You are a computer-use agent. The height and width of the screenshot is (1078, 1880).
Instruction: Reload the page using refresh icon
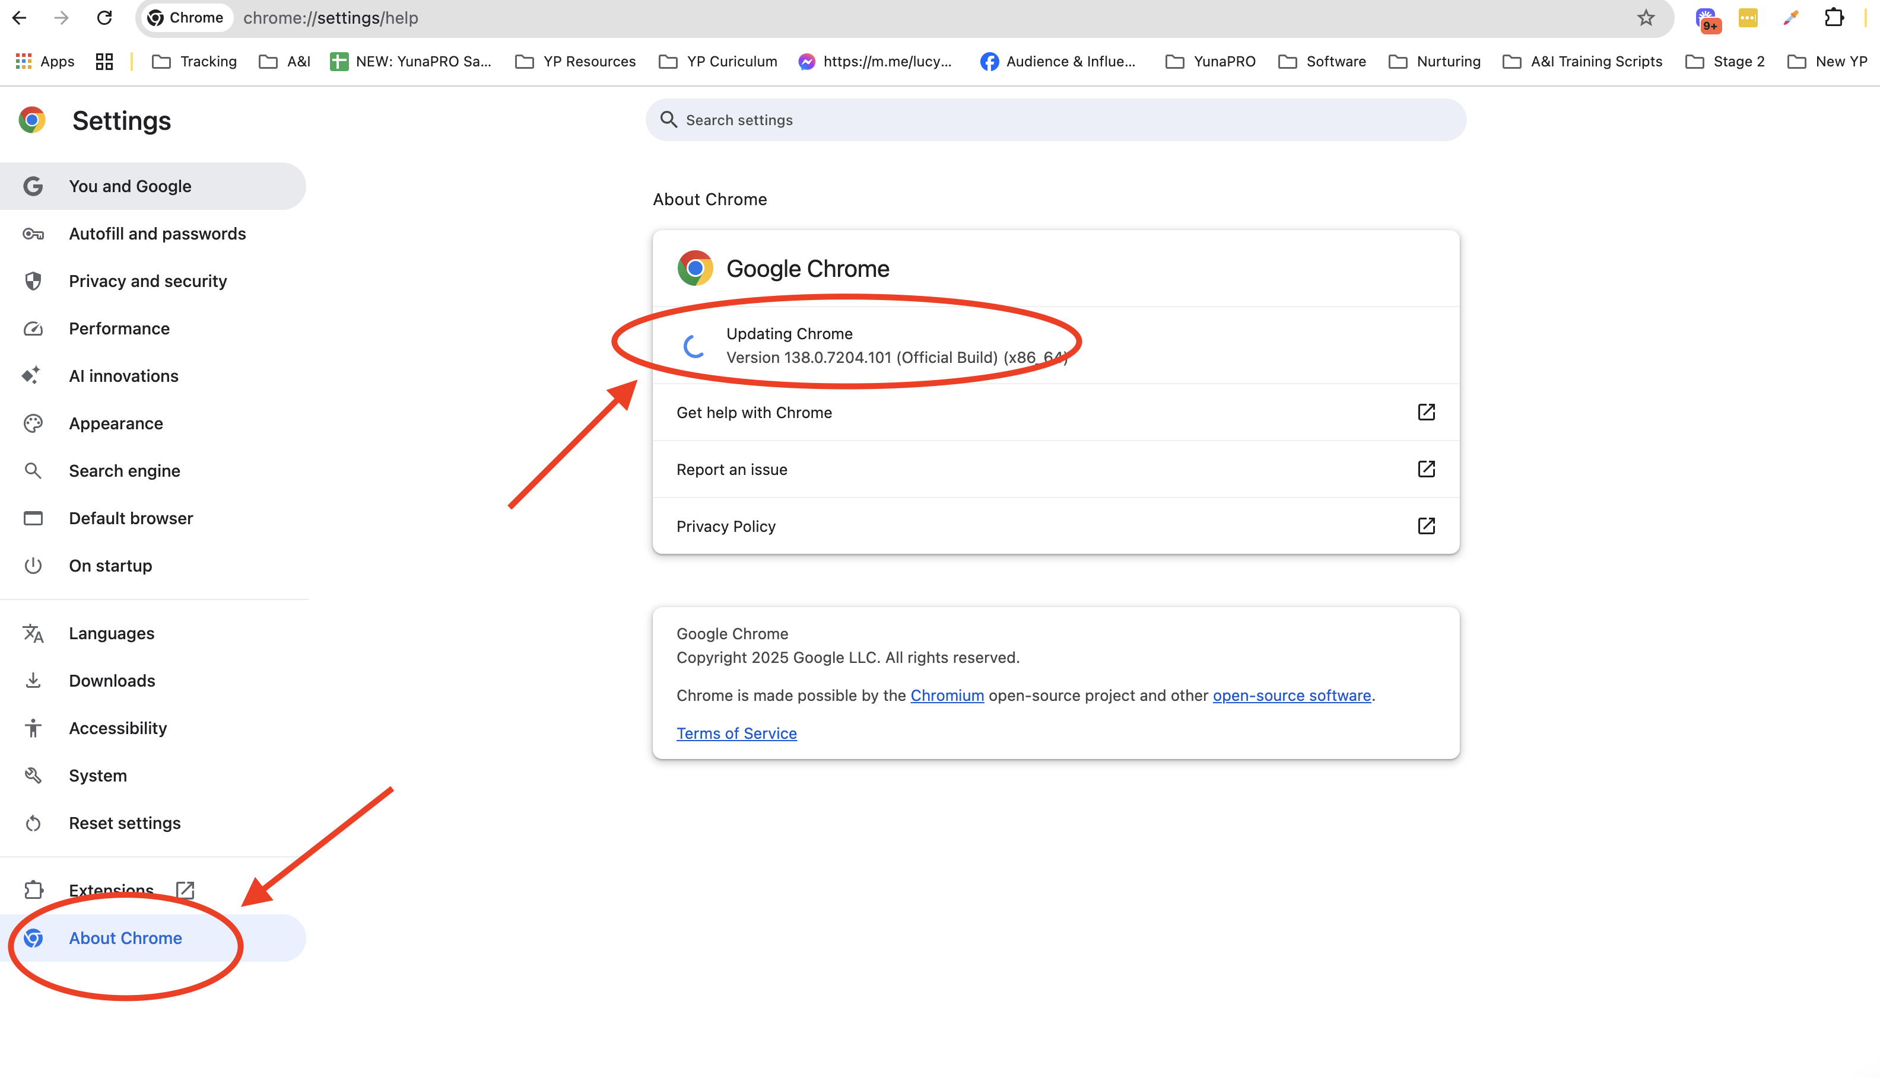click(x=104, y=18)
